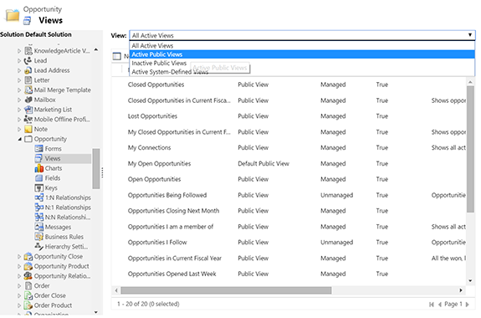The width and height of the screenshot is (481, 318).
Task: Click the N:1 Relationships icon
Action: pos(39,208)
